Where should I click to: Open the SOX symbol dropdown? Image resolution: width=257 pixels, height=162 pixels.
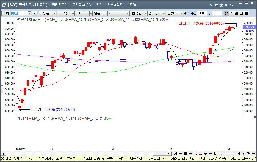(30, 13)
